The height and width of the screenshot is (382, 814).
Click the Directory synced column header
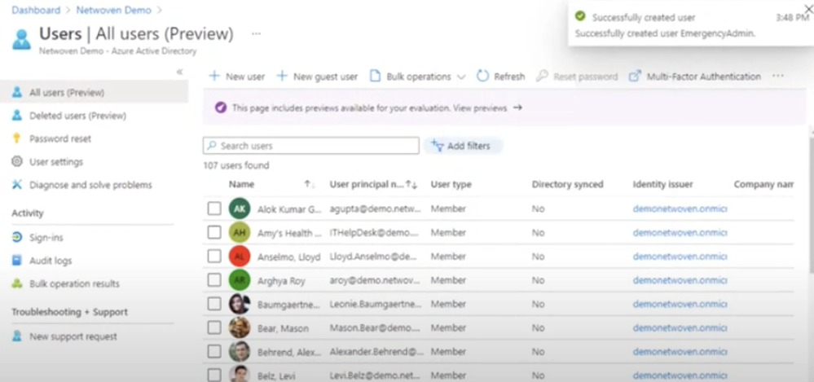point(567,184)
